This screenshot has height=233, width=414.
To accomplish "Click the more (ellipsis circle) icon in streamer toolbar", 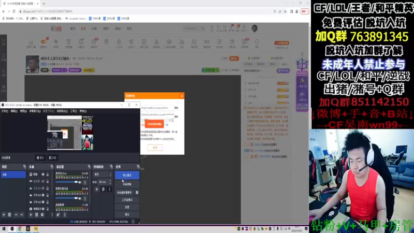I will coord(257,42).
